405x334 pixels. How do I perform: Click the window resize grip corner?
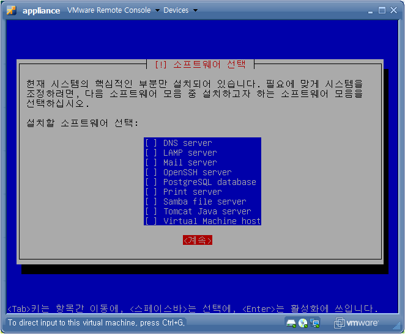pos(396,326)
